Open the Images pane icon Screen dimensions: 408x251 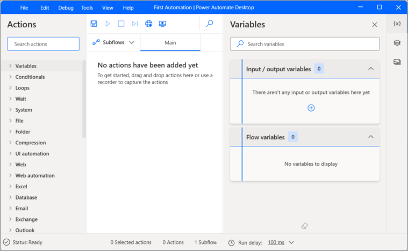point(397,62)
